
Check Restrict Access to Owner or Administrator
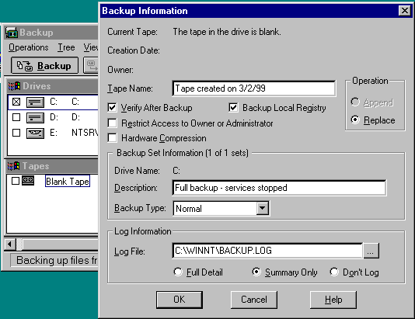tap(112, 123)
